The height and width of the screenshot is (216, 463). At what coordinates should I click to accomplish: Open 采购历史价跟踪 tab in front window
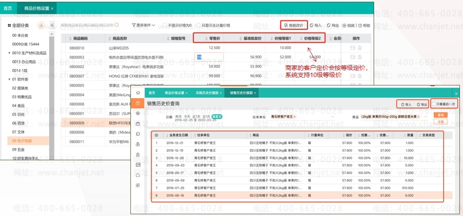207,93
